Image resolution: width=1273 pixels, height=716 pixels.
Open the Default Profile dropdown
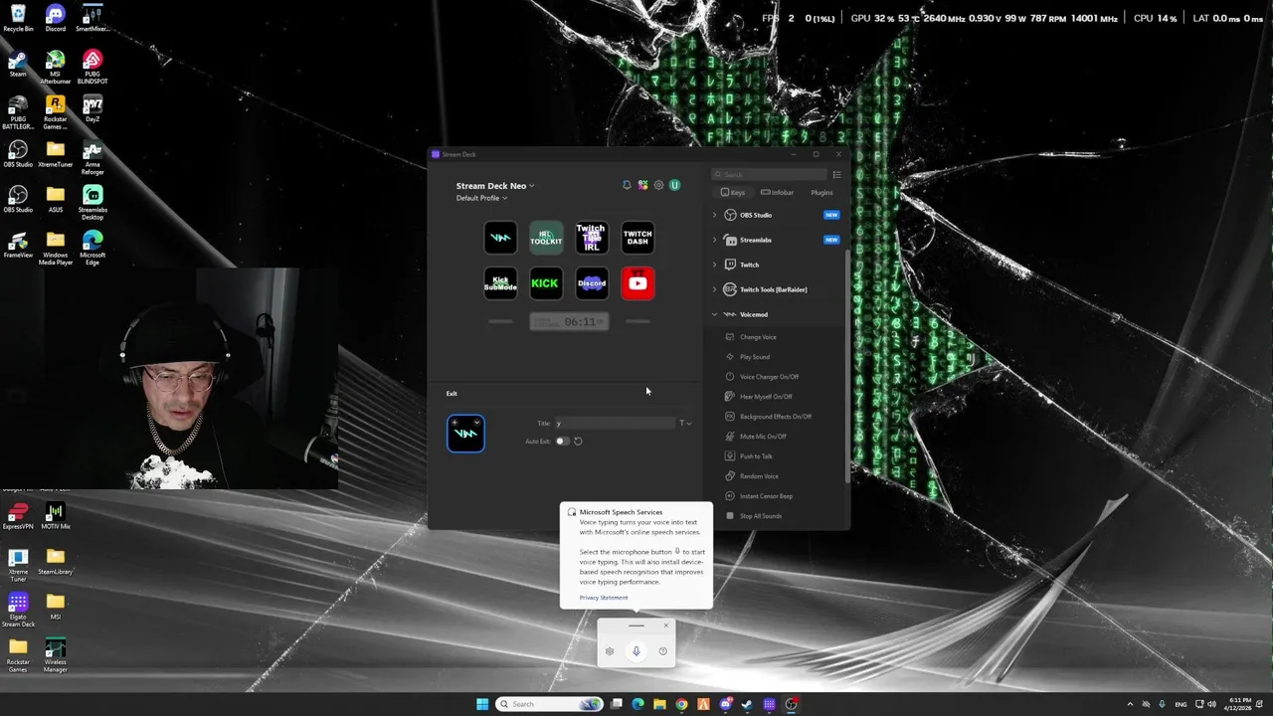point(481,198)
